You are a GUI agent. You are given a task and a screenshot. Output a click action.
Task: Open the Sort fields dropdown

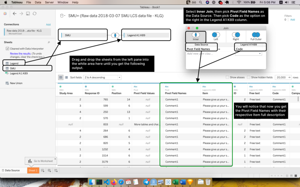coord(102,77)
